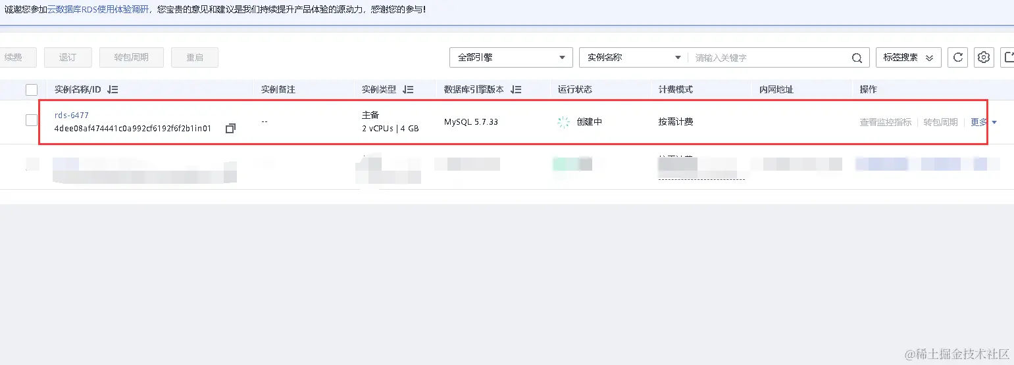The image size is (1014, 365).
Task: Click the search magnifier icon
Action: 857,58
